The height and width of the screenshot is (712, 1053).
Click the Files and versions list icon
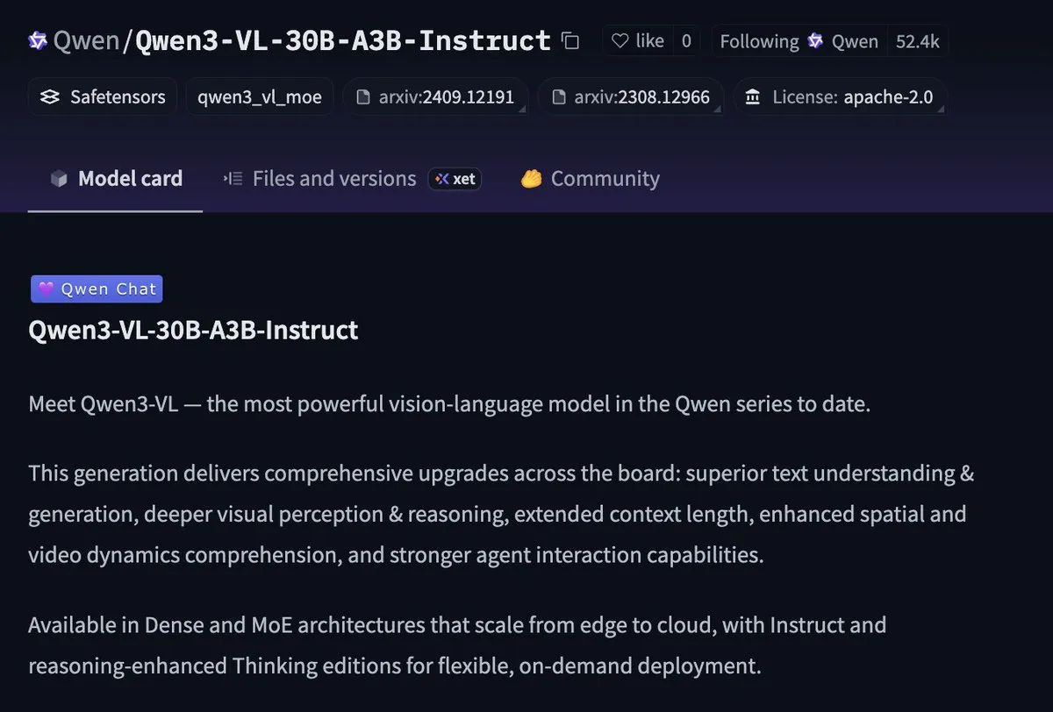(x=233, y=179)
